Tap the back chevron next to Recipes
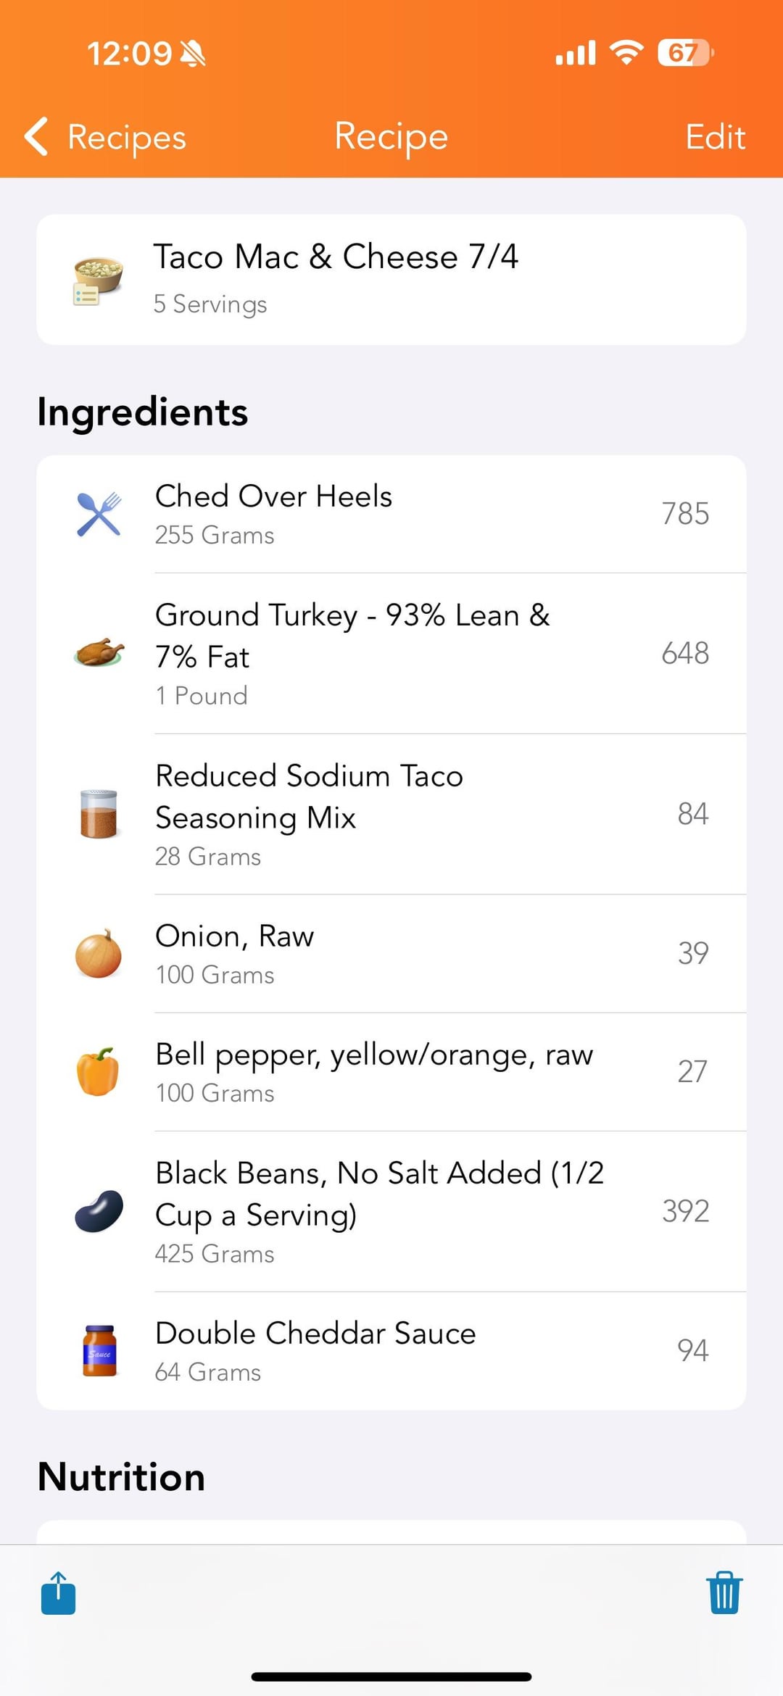This screenshot has height=1696, width=783. (36, 136)
